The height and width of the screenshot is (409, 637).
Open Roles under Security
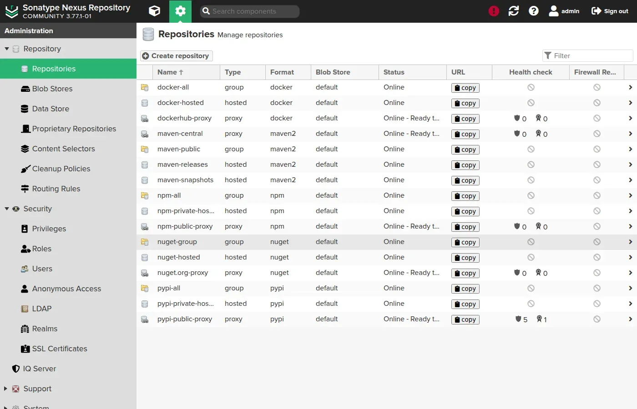coord(68,249)
